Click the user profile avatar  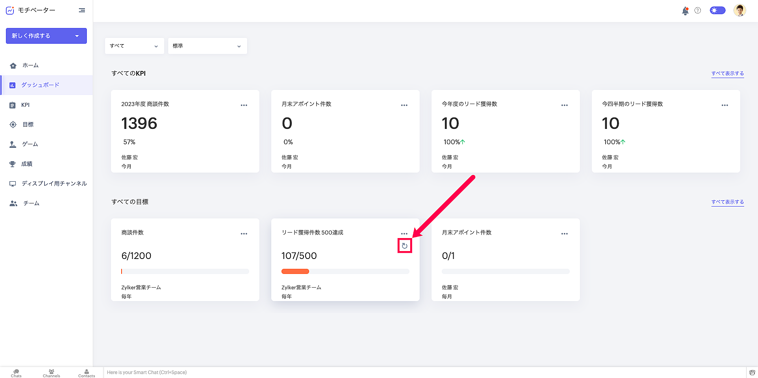[739, 11]
